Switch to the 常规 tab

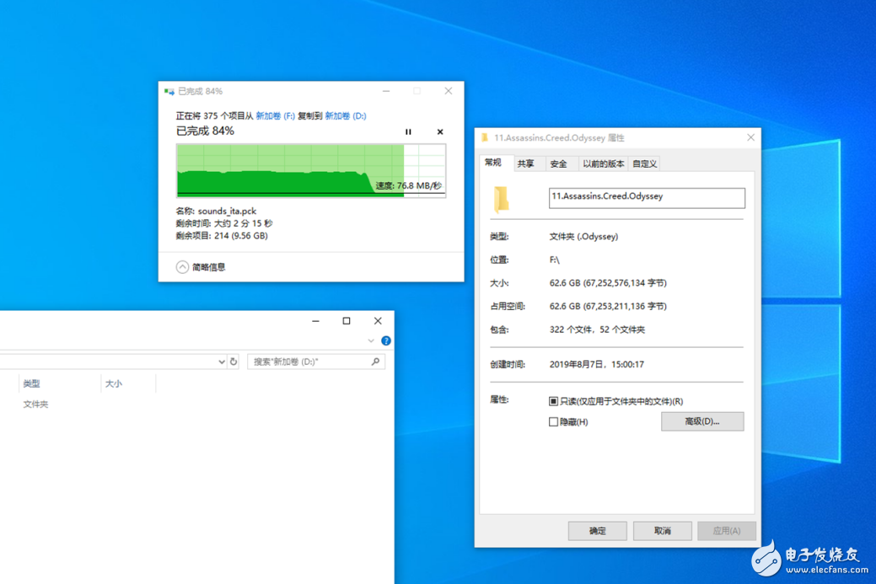coord(493,163)
